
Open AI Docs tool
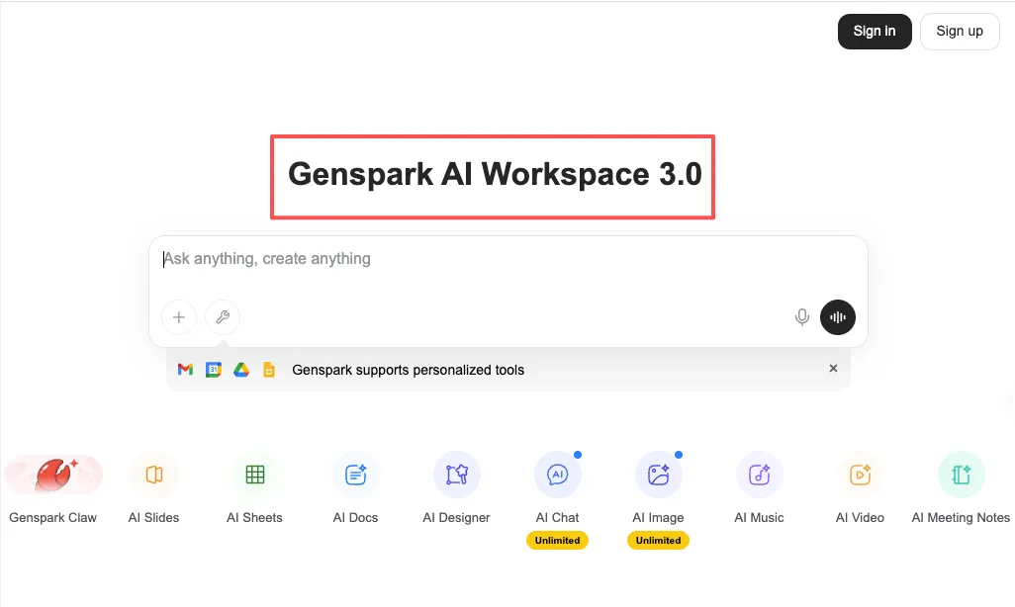point(355,475)
